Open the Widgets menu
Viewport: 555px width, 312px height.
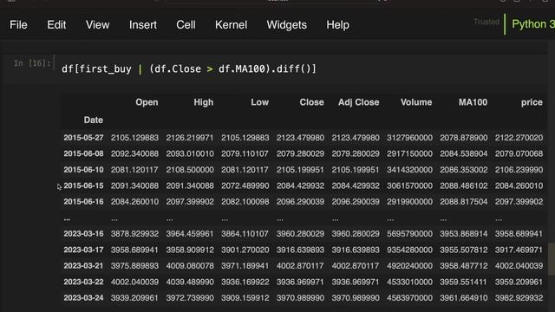click(287, 25)
